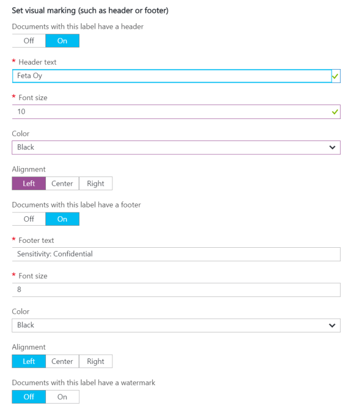Set footer alignment to Center

coord(62,361)
